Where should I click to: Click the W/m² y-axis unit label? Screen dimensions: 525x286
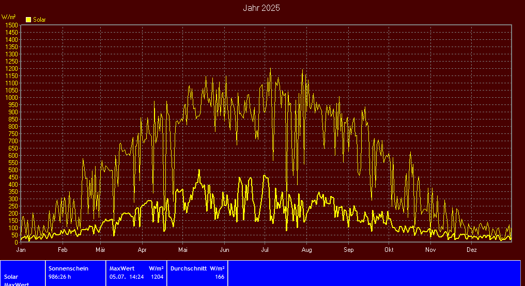[x=9, y=17]
